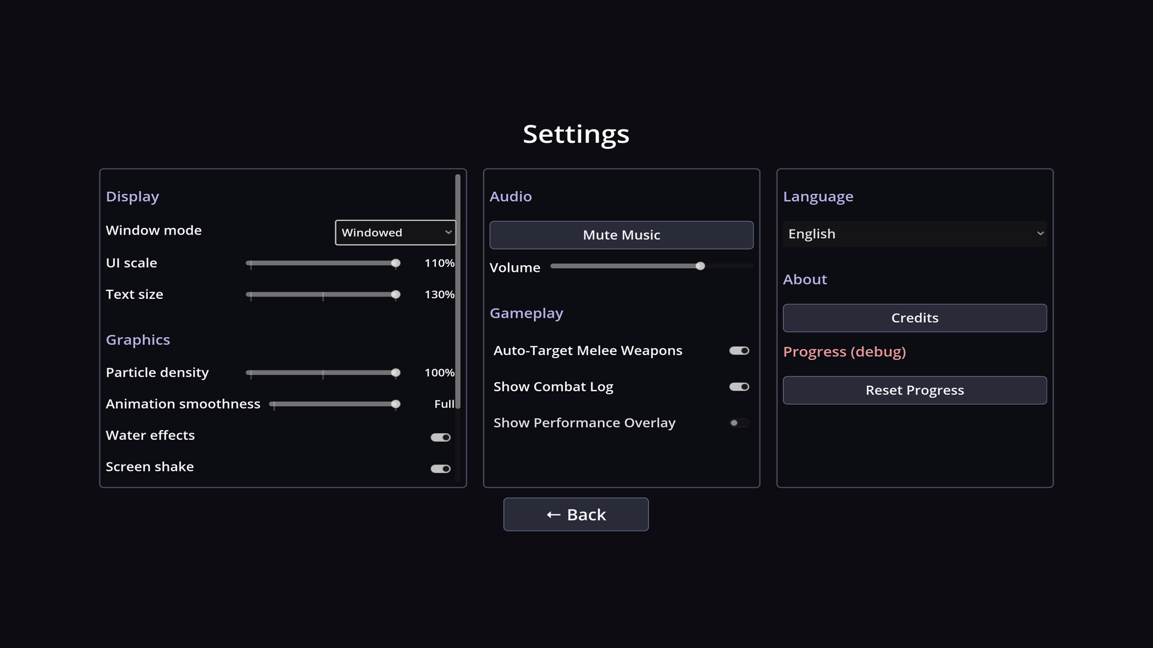Click the Animation smoothness slider handle
1153x648 pixels.
point(396,404)
